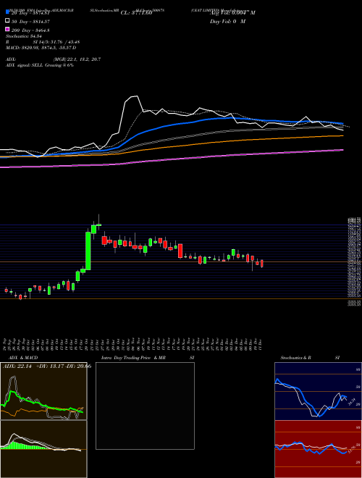Click the 'Intra Day Trading Price & MR' panel title
Image resolution: width=362 pixels, height=478 pixels.
[133, 358]
